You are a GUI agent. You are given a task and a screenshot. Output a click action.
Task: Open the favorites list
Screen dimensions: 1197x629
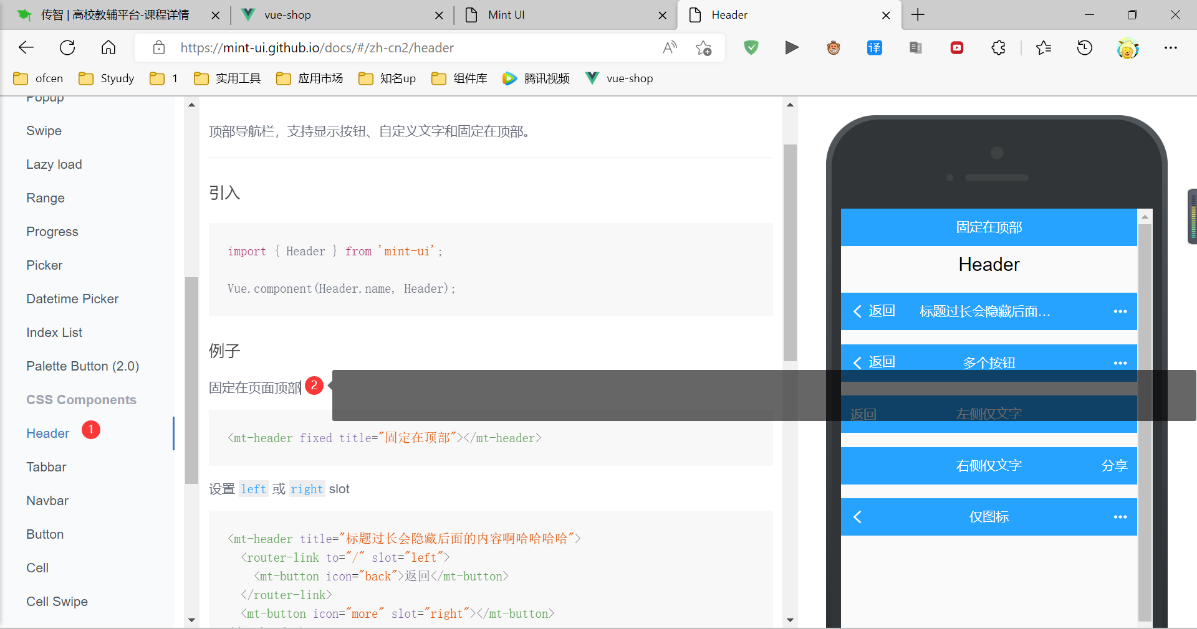(1044, 47)
